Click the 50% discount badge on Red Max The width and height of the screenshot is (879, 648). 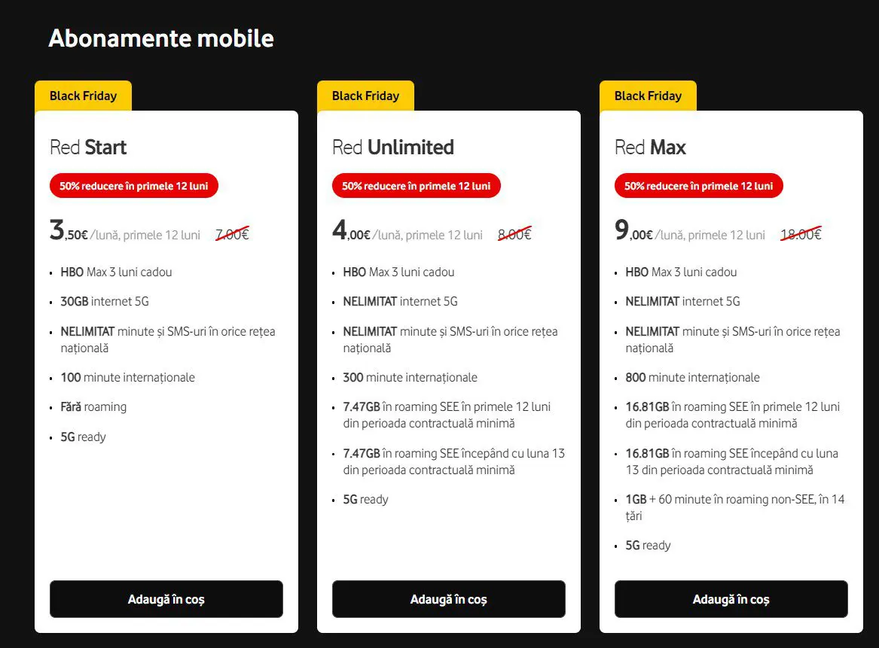click(699, 186)
